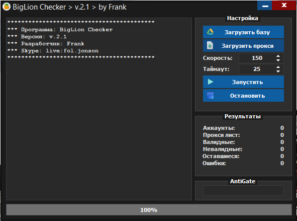The width and height of the screenshot is (297, 221).
Task: Click the blue square icon on Остановить
Action: (210, 96)
